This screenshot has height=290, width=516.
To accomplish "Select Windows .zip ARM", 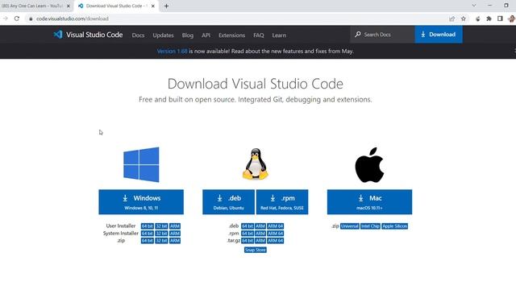I will pos(175,241).
